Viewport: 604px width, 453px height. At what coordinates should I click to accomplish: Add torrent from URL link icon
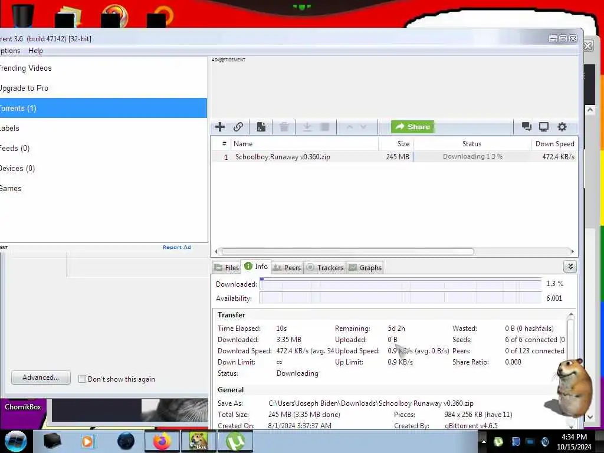pos(238,127)
